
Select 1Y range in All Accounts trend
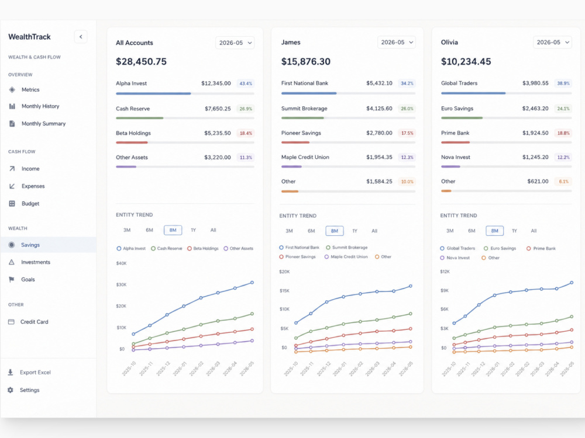point(193,230)
